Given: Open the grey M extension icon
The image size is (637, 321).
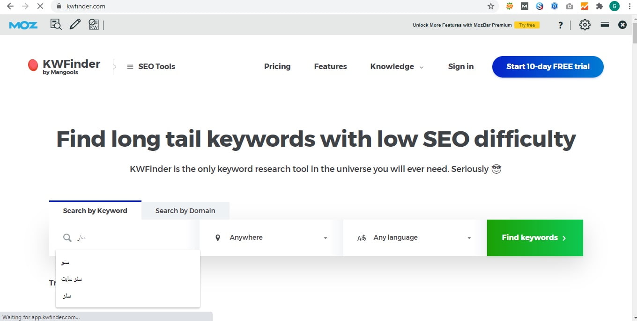Looking at the screenshot, I should [525, 7].
